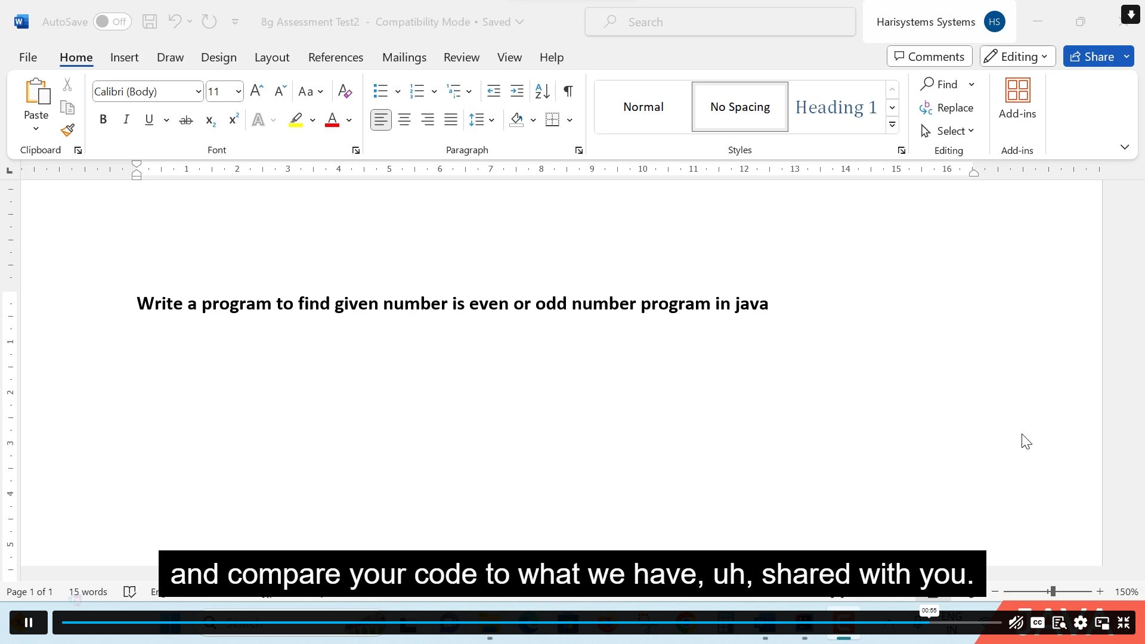Toggle paragraph mark visibility with Show/Hide ¶

(567, 91)
